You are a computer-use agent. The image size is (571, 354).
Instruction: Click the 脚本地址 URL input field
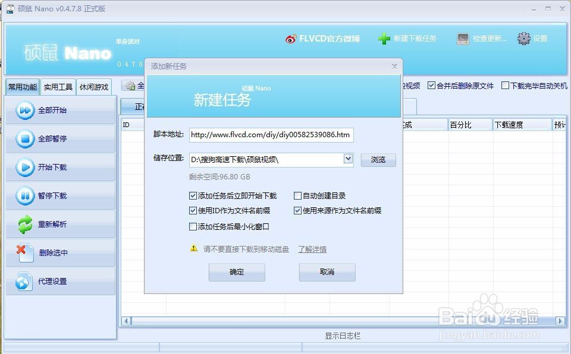[271, 135]
